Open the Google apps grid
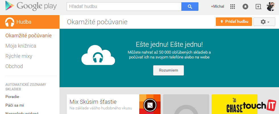 coord(233,7)
